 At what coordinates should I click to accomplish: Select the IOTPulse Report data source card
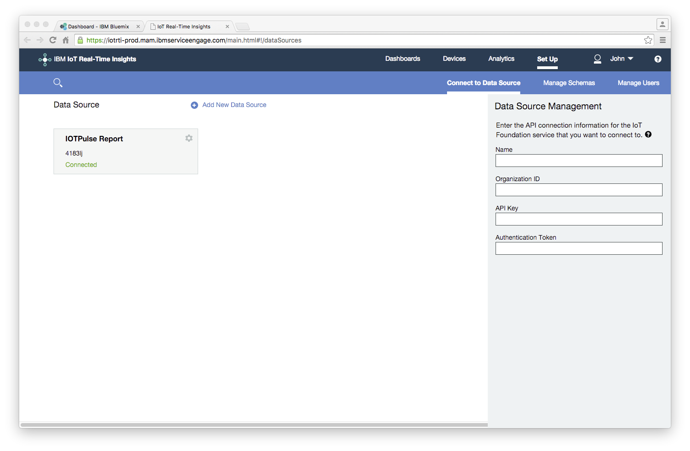(x=126, y=151)
